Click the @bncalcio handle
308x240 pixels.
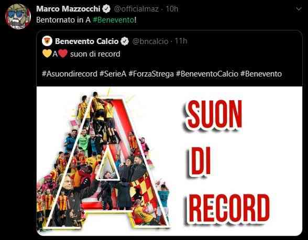(150, 41)
